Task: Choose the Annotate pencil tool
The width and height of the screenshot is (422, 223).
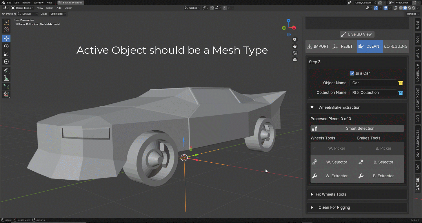Action: 6,70
